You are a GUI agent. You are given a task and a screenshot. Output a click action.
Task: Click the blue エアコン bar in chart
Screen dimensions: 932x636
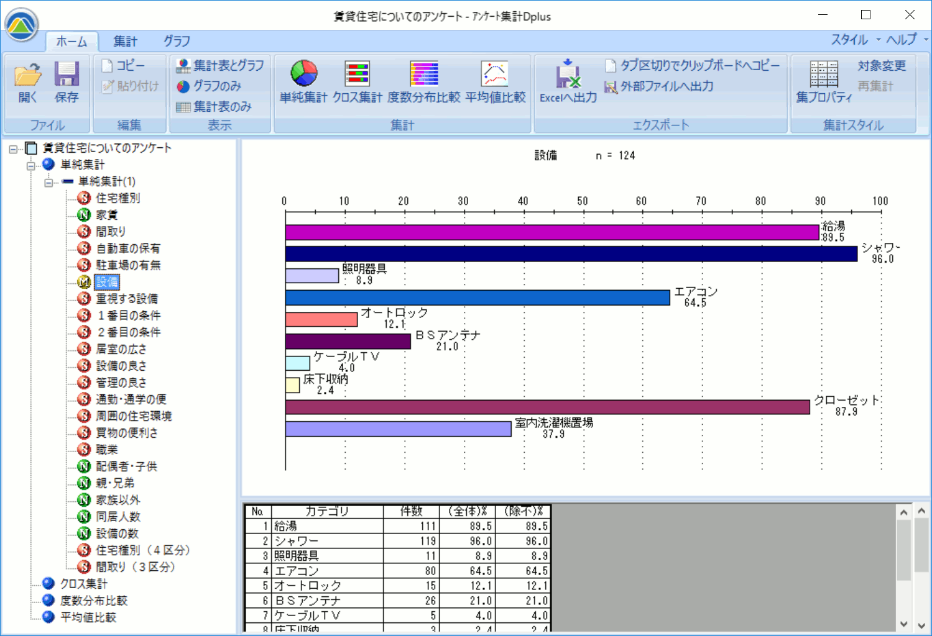478,298
